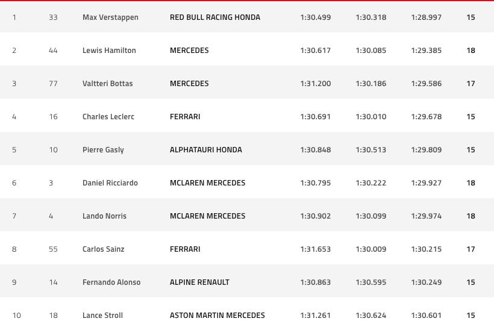
Task: Click Valtteri Bottas in the results table
Action: coord(107,84)
